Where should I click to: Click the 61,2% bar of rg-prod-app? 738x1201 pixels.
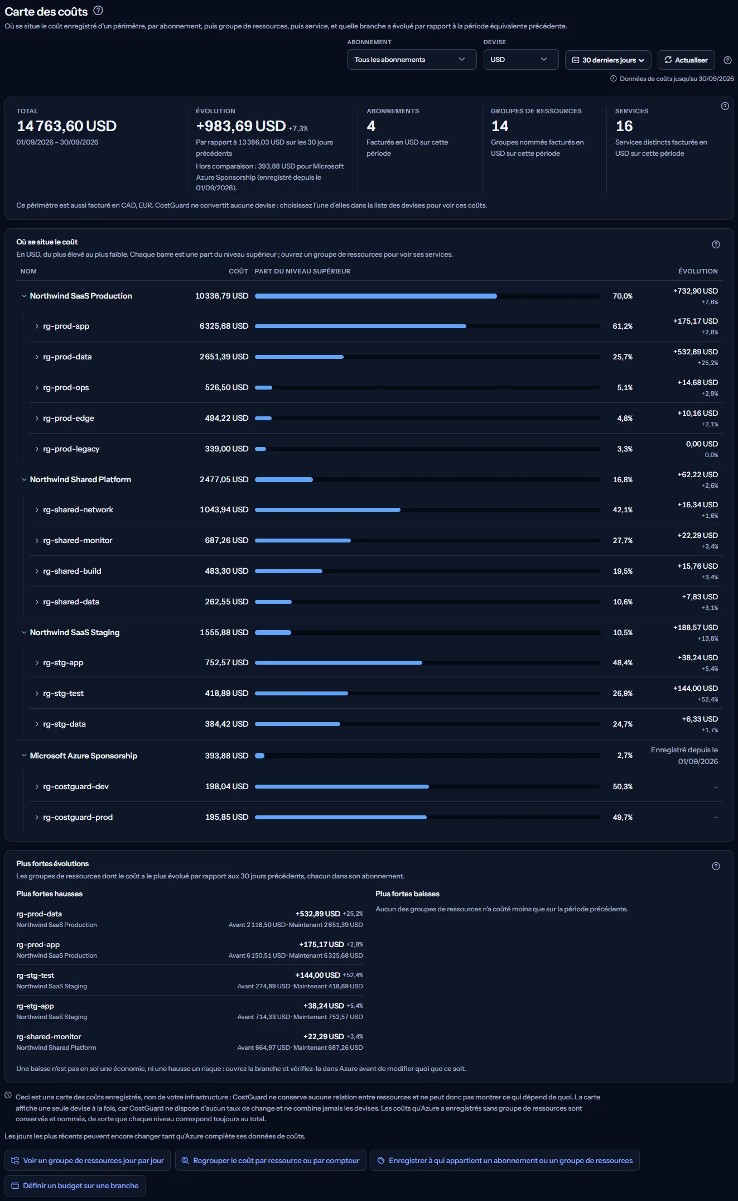coord(428,326)
